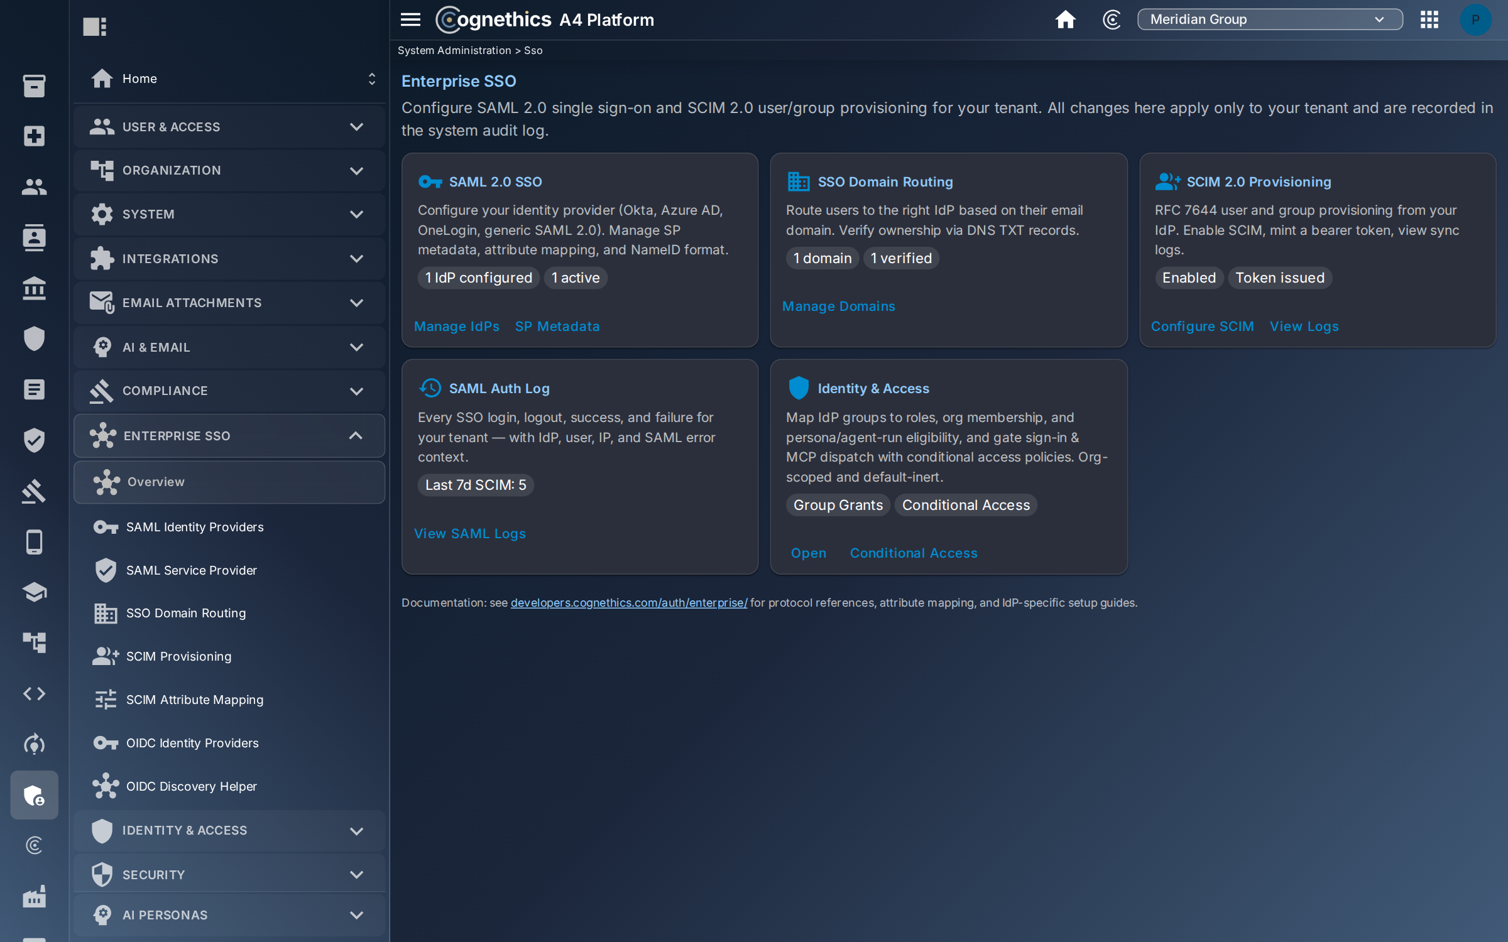The image size is (1508, 942).
Task: Collapse the ENTERPRISE SSO section
Action: (x=229, y=435)
